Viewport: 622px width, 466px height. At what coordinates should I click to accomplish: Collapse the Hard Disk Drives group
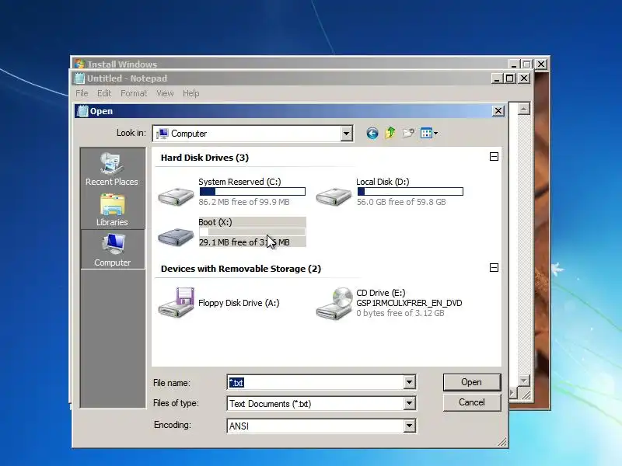pos(494,157)
